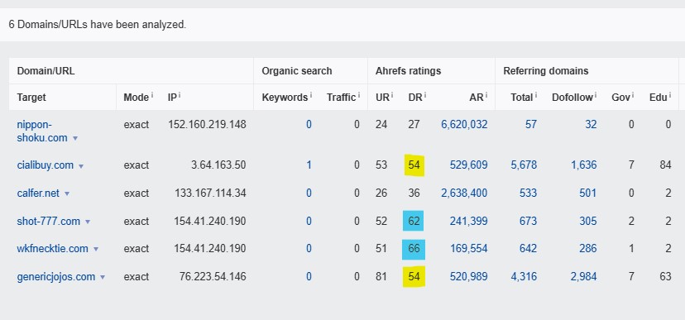The height and width of the screenshot is (320, 685).
Task: Click the yellow-highlighted DR 54 for cialibuy.com
Action: click(x=414, y=165)
